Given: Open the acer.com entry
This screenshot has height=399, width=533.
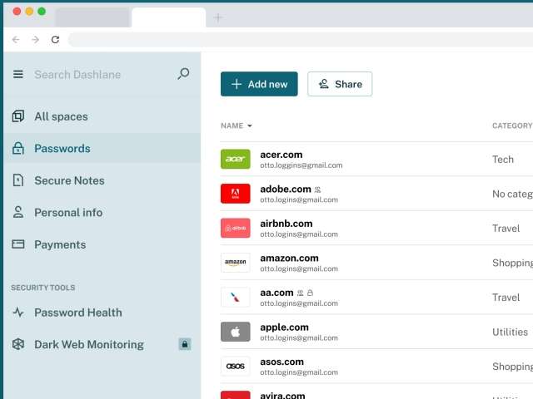Looking at the screenshot, I should pos(376,159).
